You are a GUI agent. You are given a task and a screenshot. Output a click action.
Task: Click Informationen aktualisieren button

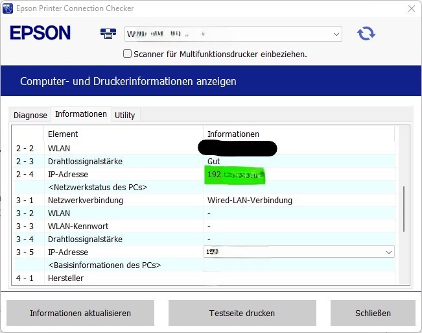point(80,313)
